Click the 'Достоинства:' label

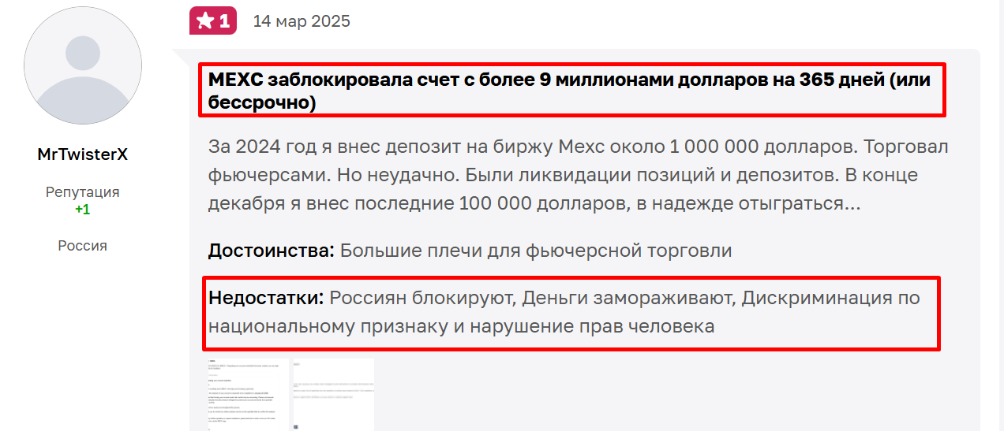point(272,251)
